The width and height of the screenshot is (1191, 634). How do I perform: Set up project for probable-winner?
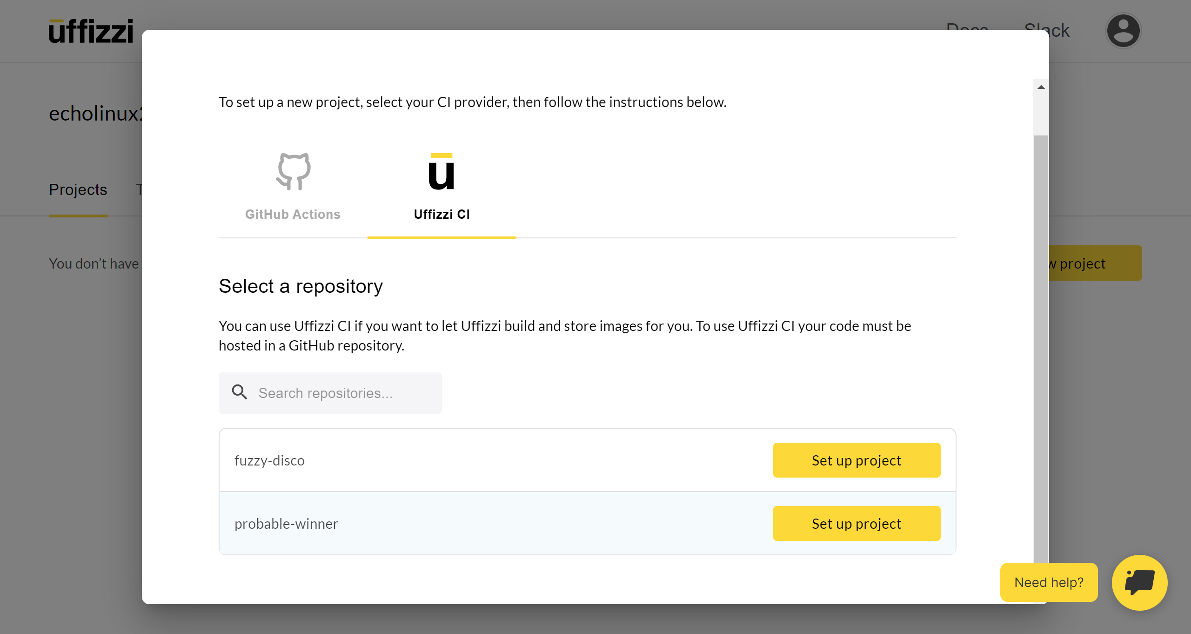[856, 523]
